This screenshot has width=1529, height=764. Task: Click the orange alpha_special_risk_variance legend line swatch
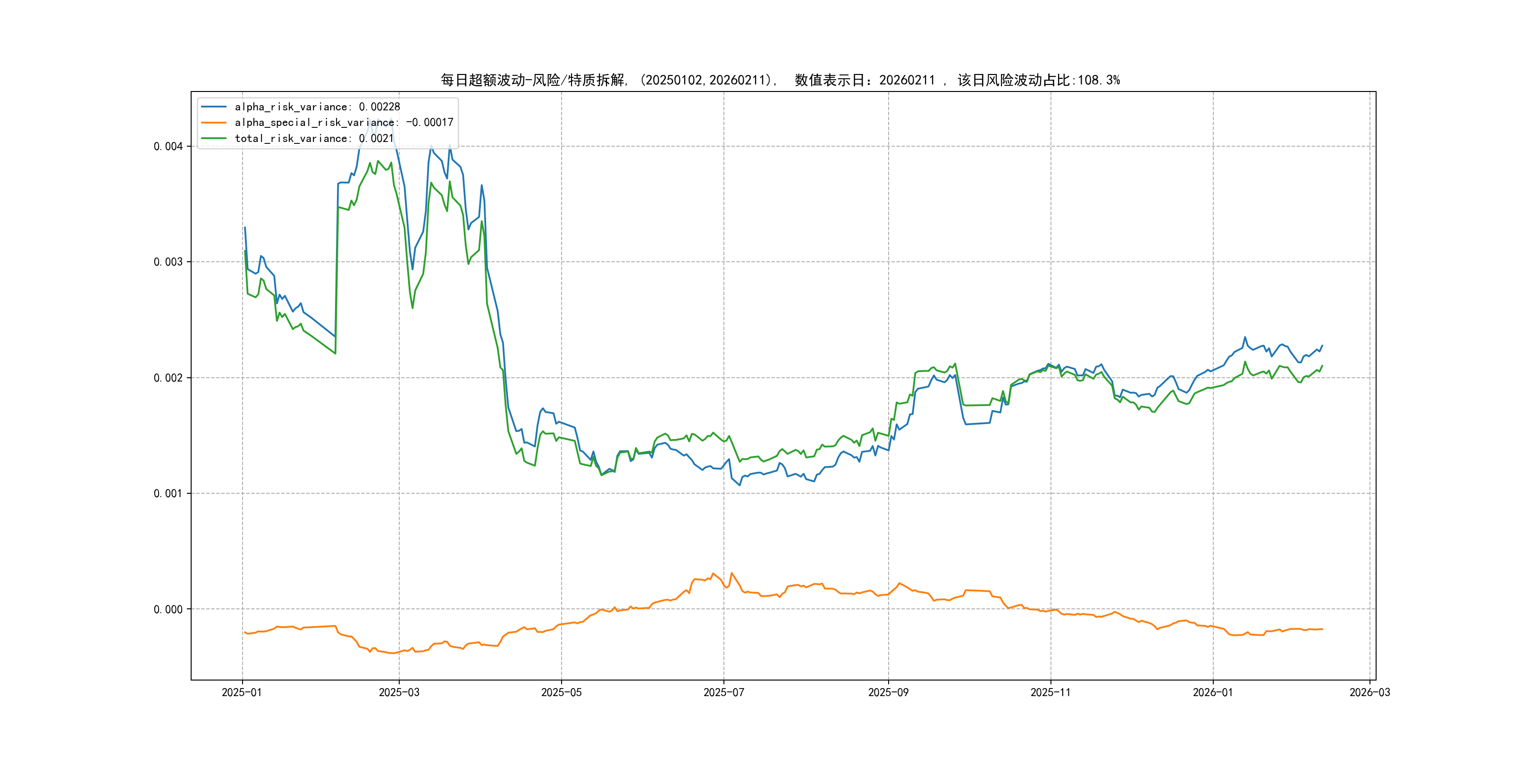tap(214, 123)
